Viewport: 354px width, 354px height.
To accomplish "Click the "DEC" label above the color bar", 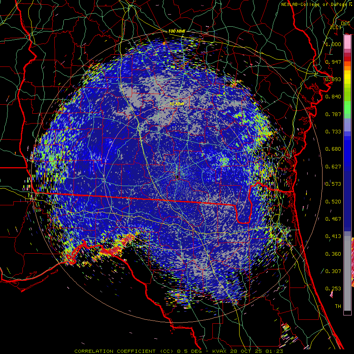I will coord(345,24).
